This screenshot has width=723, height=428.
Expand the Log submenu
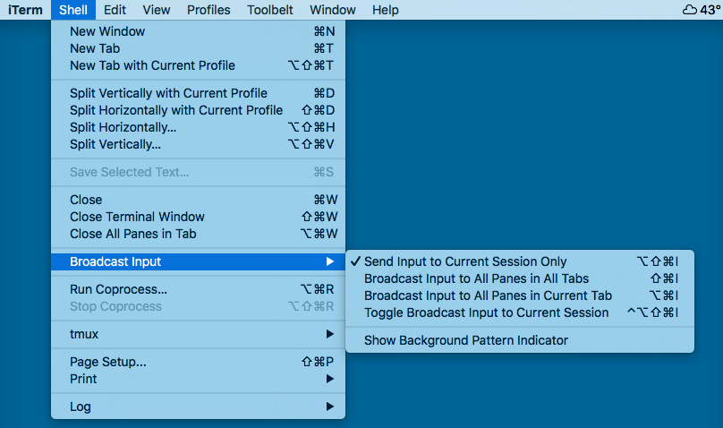tap(199, 407)
